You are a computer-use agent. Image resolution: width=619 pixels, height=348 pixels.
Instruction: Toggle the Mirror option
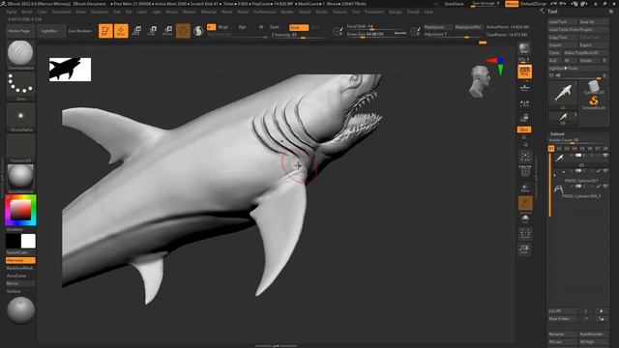tap(20, 283)
